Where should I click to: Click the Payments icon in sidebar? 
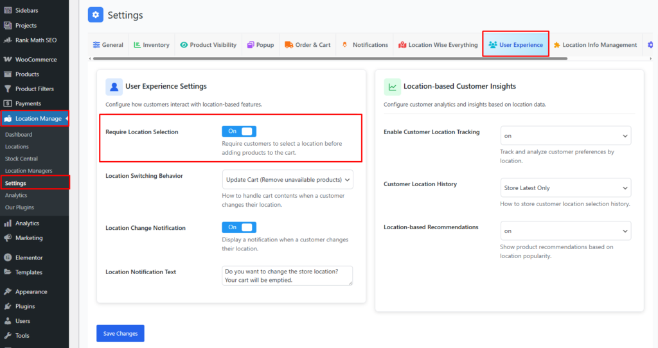[8, 103]
